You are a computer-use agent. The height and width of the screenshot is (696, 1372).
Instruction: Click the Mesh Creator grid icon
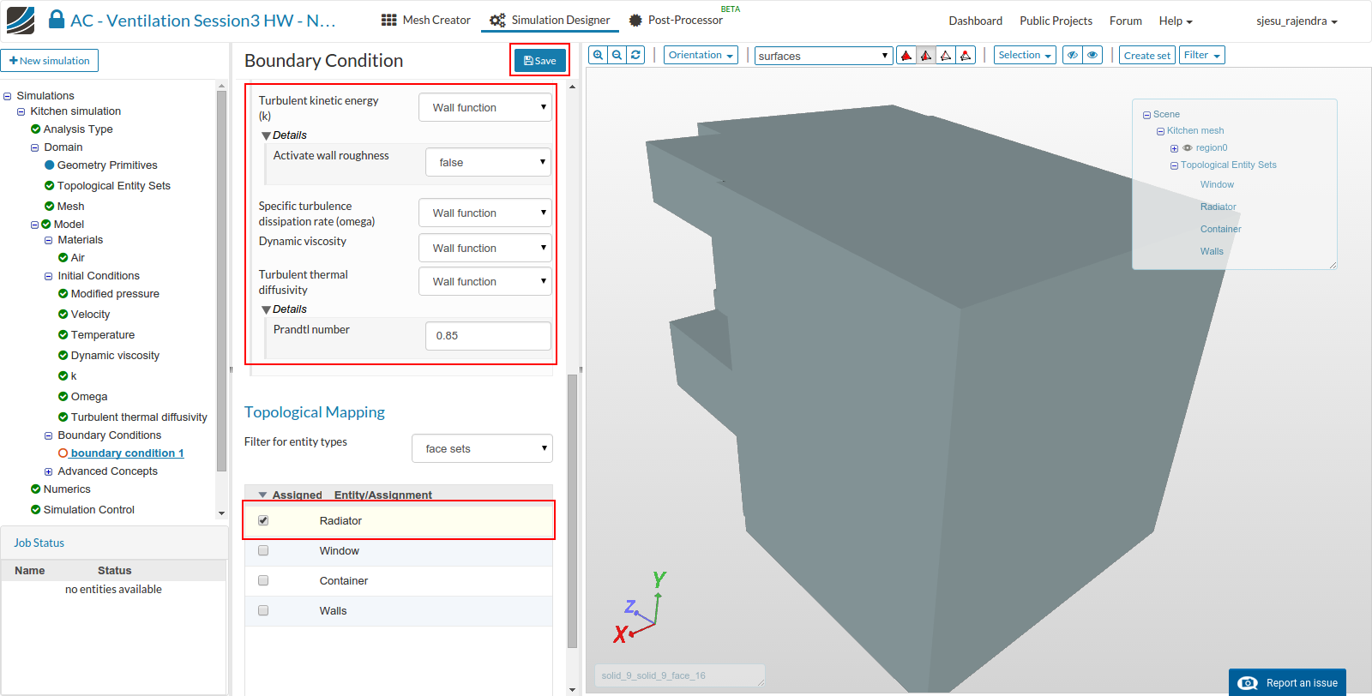point(389,20)
